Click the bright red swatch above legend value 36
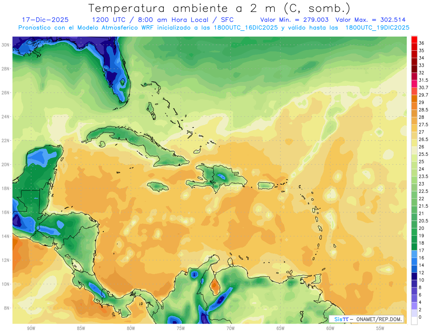The image size is (431, 333). [x=414, y=40]
